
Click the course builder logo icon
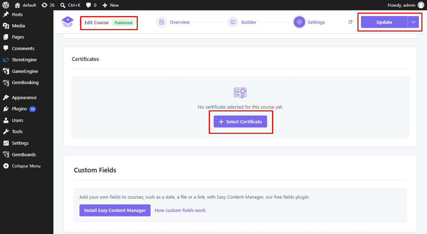click(x=67, y=22)
